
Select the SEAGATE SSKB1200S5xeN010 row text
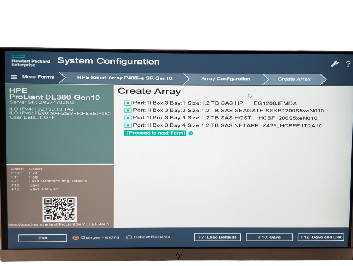[x=228, y=111]
